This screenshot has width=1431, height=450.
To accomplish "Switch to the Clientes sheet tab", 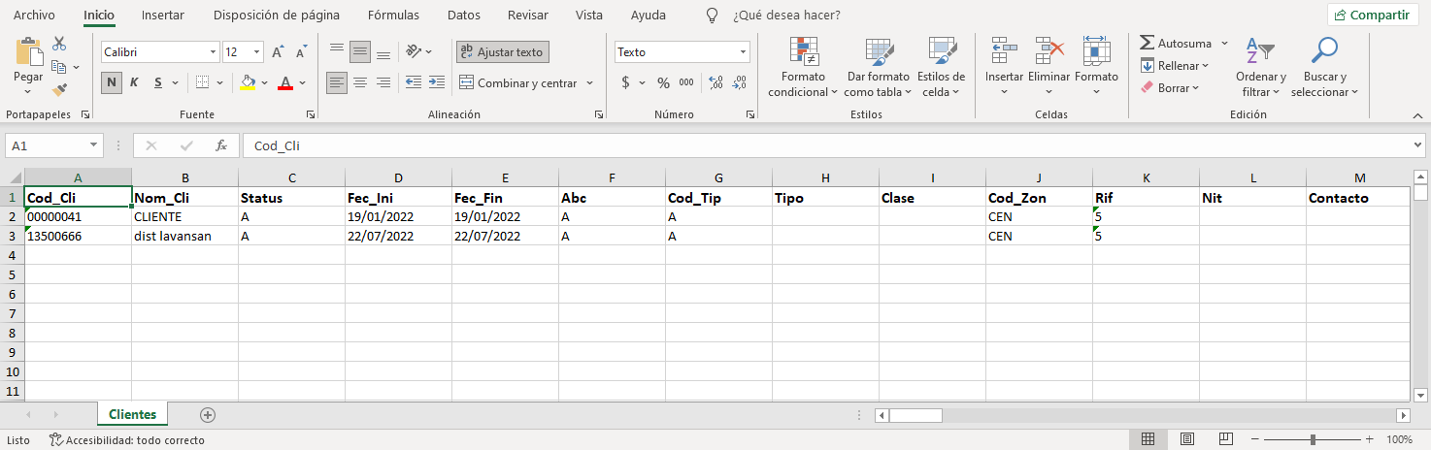I will (133, 414).
